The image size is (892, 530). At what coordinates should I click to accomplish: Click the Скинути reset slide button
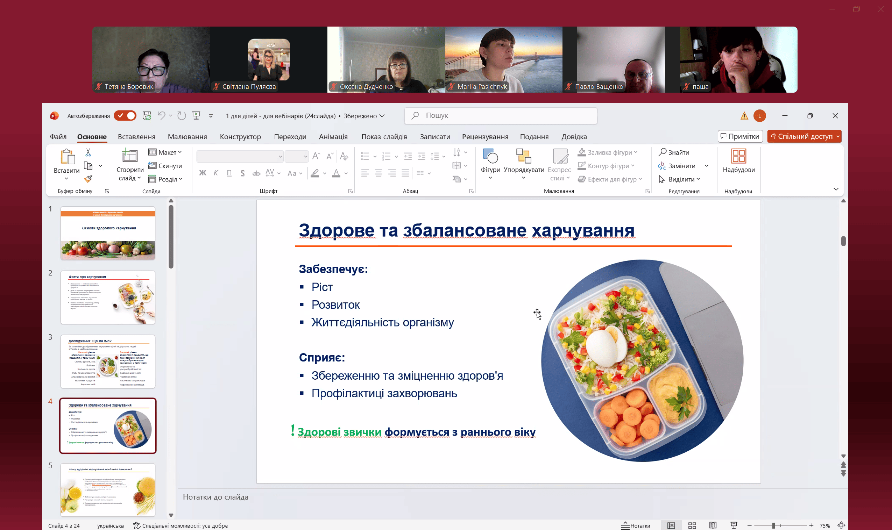[x=165, y=166]
